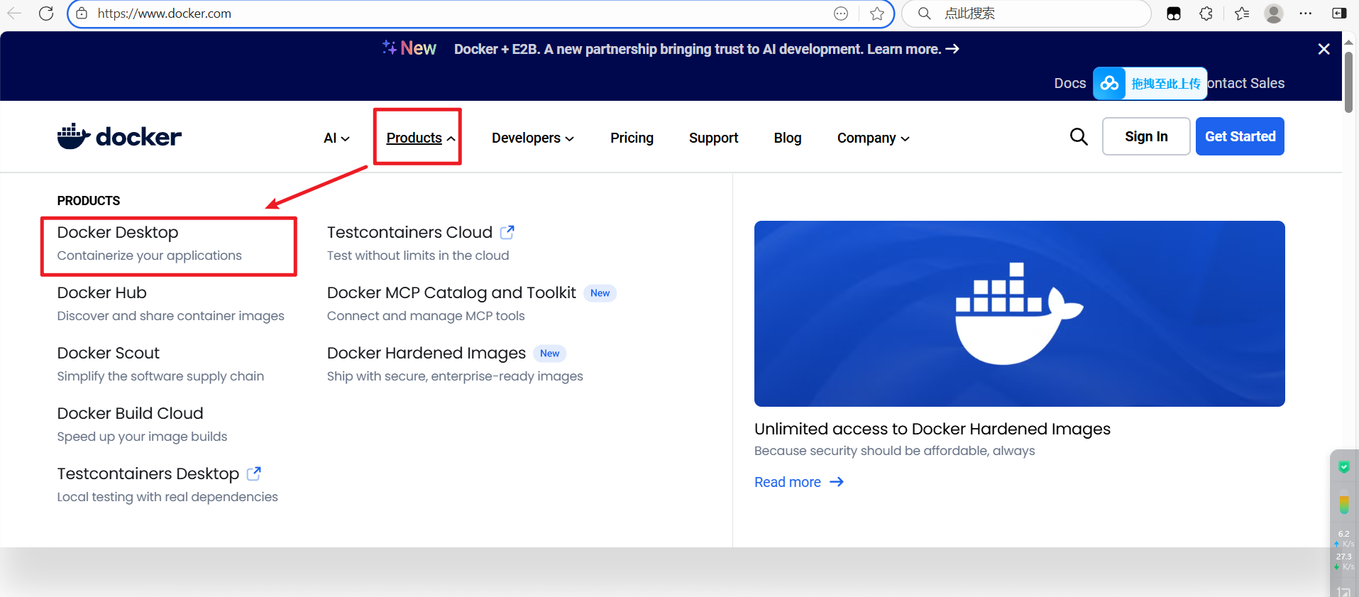Click the external link icon beside Testcontainers Desktop
Screen dimensions: 1359x597
tap(253, 473)
